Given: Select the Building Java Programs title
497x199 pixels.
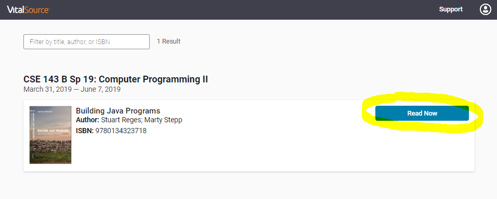Looking at the screenshot, I should [x=118, y=111].
